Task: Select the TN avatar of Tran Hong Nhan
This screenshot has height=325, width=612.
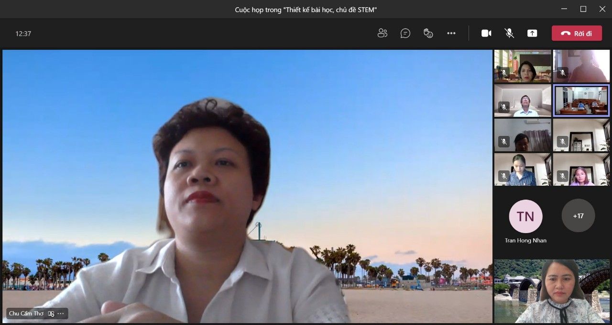Action: coord(525,216)
